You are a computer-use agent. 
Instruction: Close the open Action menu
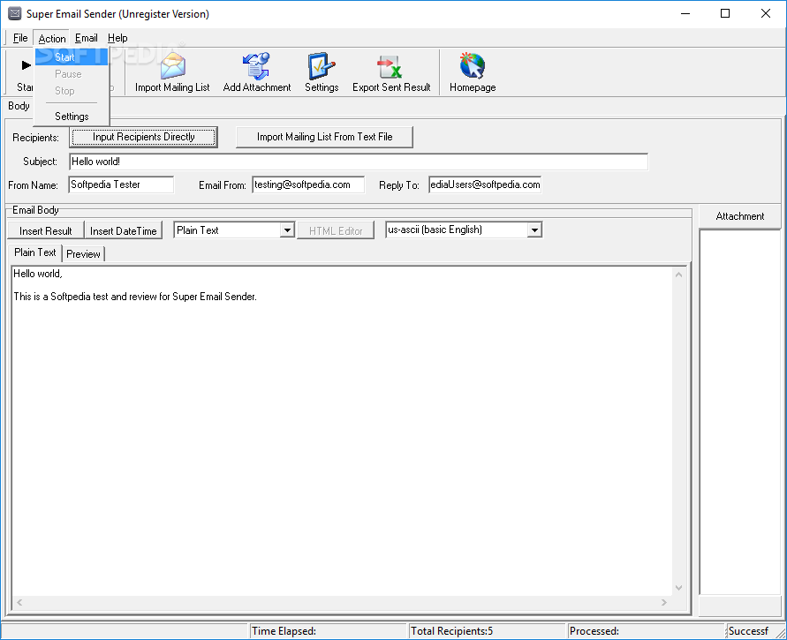[x=52, y=38]
